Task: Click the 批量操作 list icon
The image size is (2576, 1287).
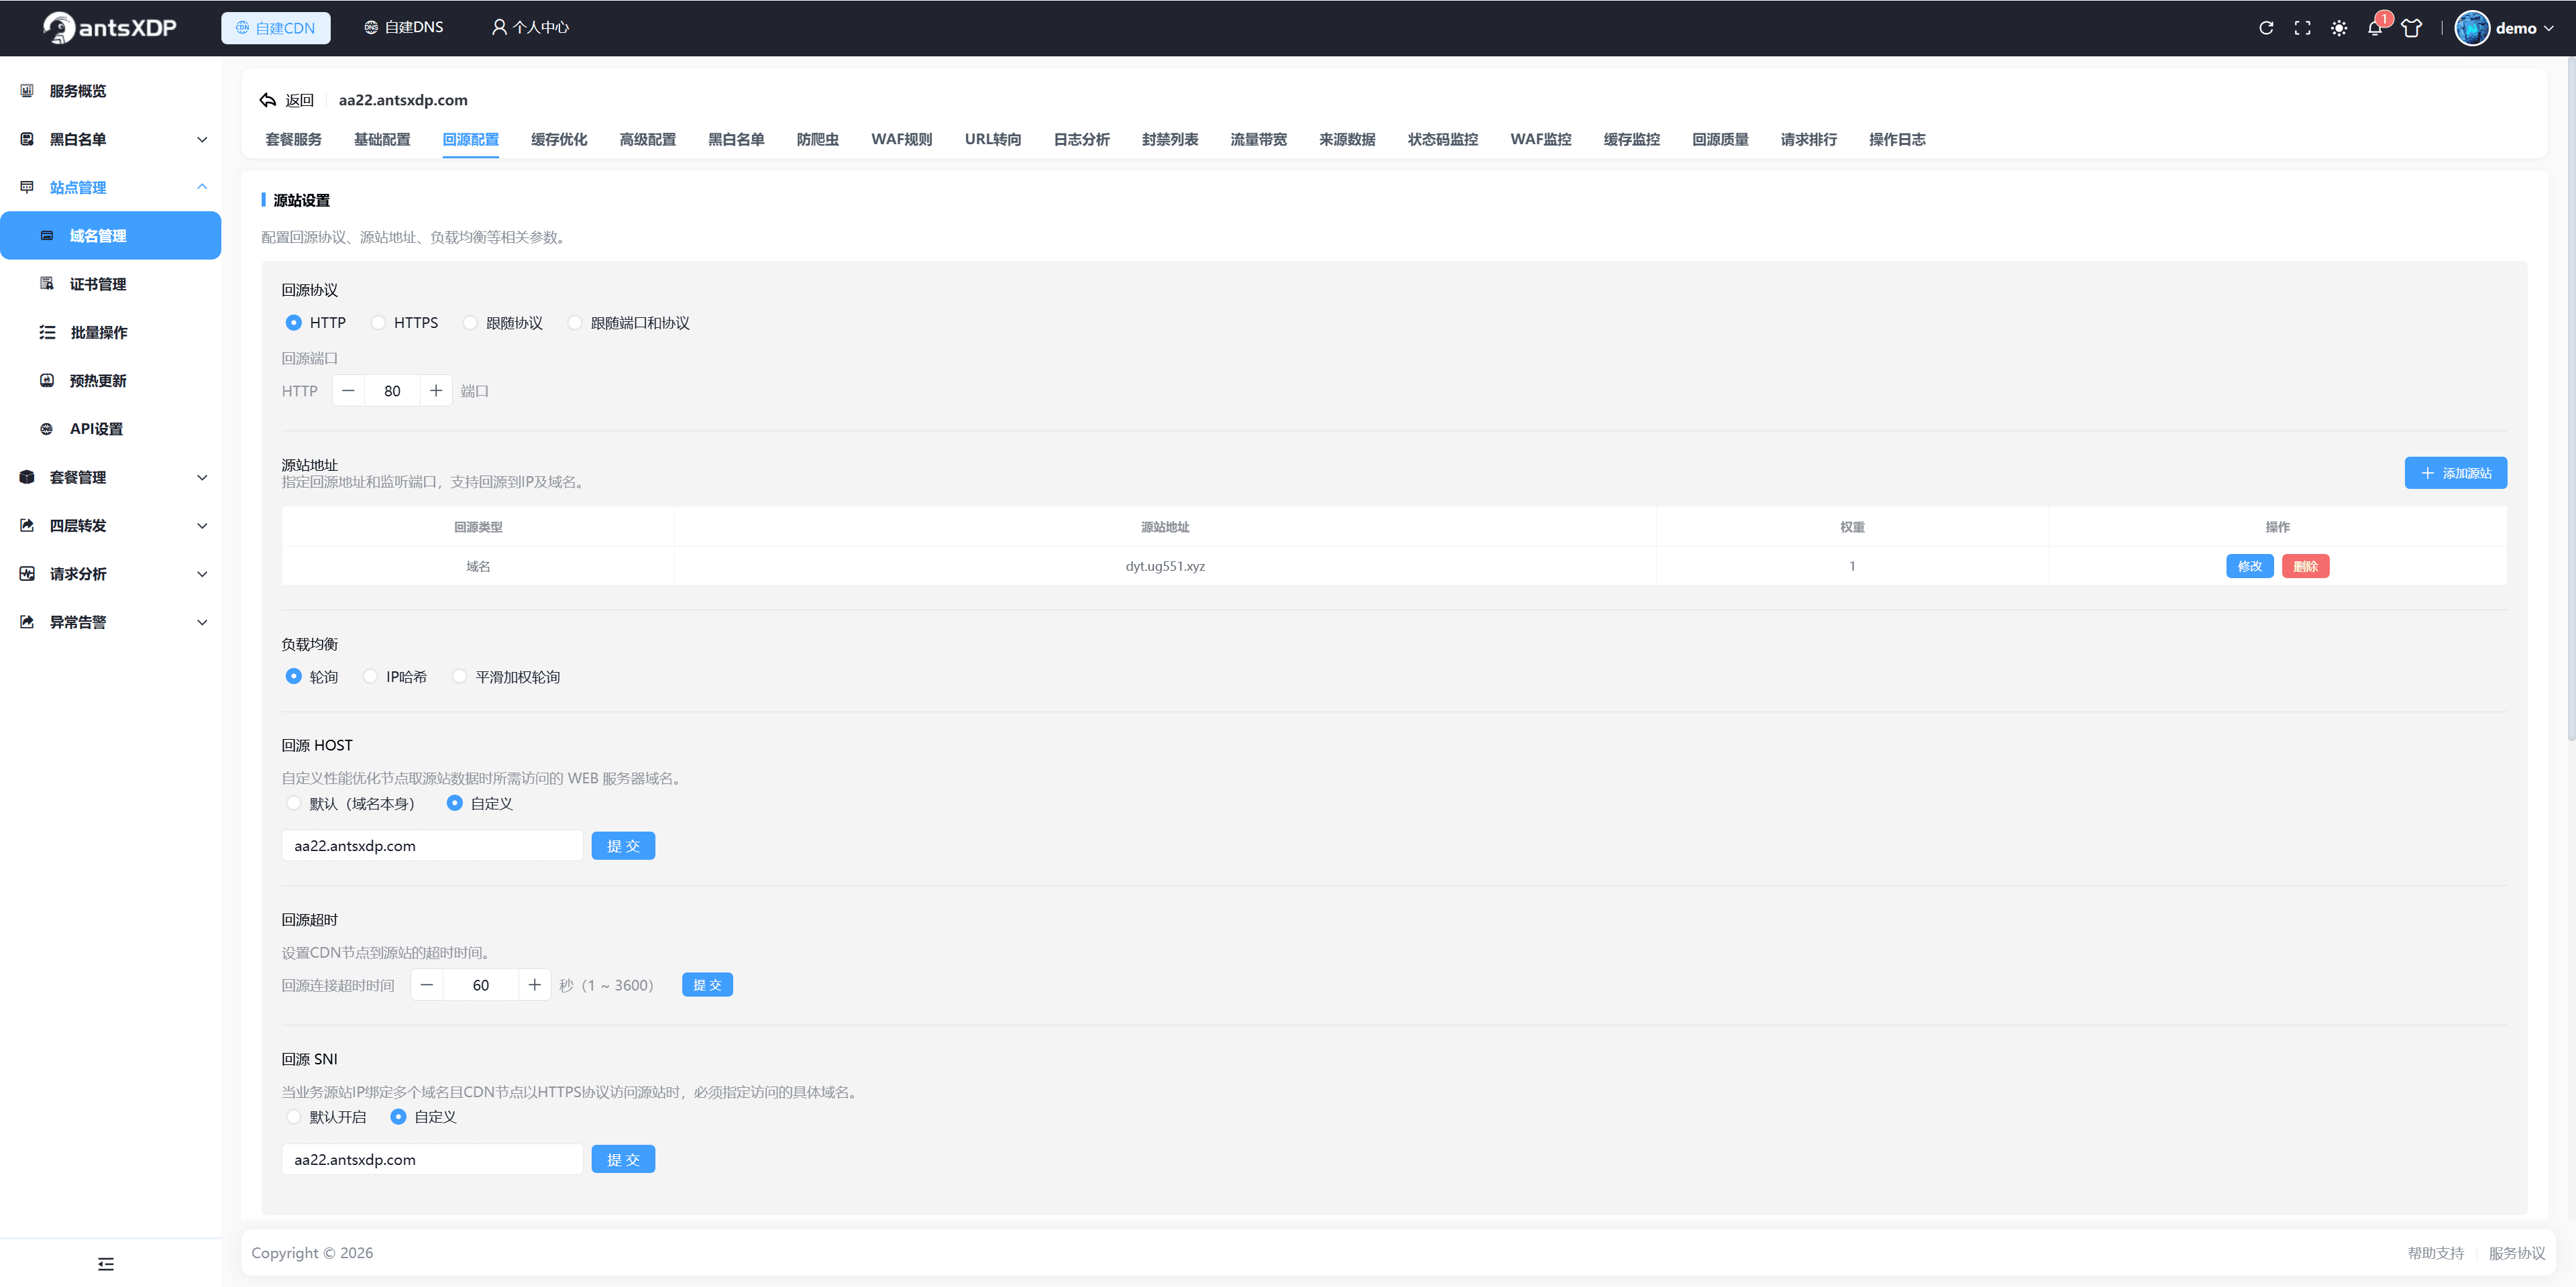Action: (x=47, y=332)
